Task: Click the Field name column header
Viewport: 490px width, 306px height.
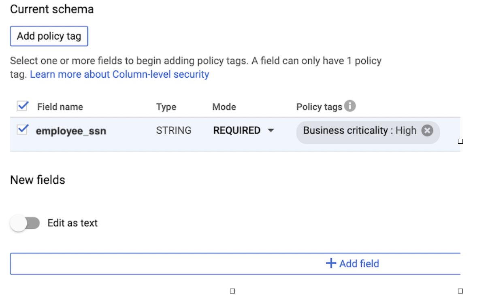Action: point(60,106)
